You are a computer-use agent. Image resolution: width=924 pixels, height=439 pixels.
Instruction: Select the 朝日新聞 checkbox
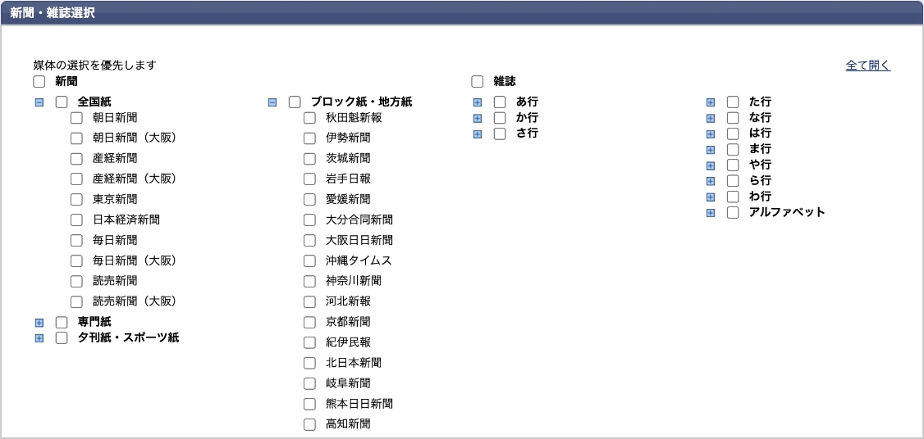[x=76, y=118]
